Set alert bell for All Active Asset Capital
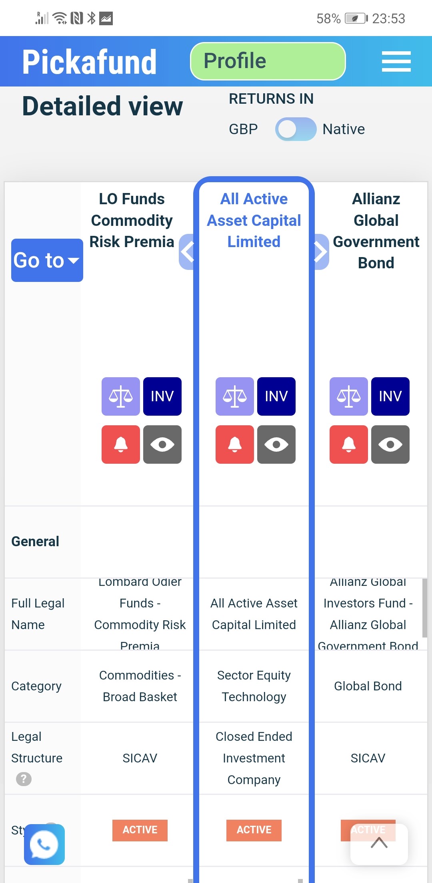The width and height of the screenshot is (432, 883). 234,445
